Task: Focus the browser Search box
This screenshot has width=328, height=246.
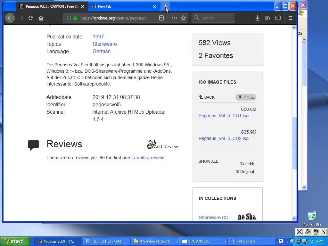Action: (x=213, y=18)
